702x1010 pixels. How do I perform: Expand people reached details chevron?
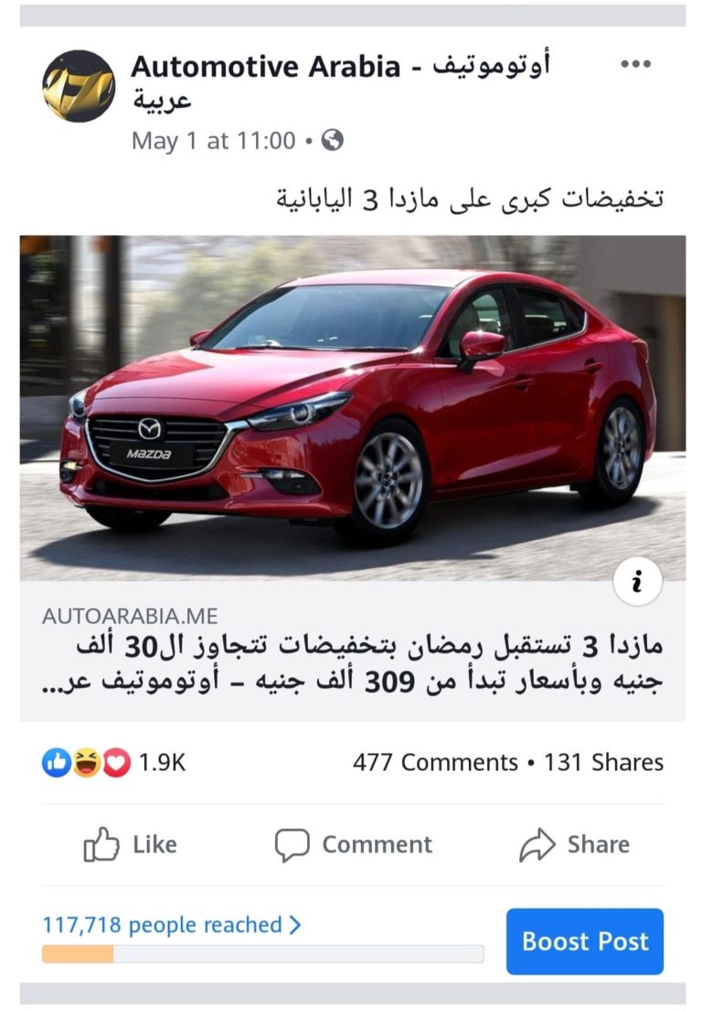click(294, 925)
